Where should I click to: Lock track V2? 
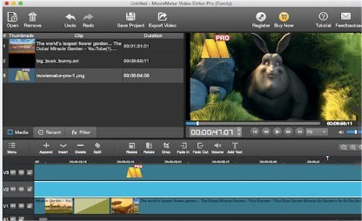[x=30, y=189]
